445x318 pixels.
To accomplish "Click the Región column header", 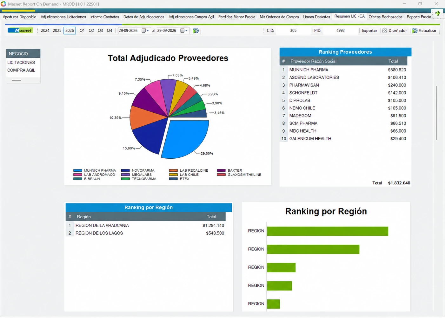I will (84, 217).
